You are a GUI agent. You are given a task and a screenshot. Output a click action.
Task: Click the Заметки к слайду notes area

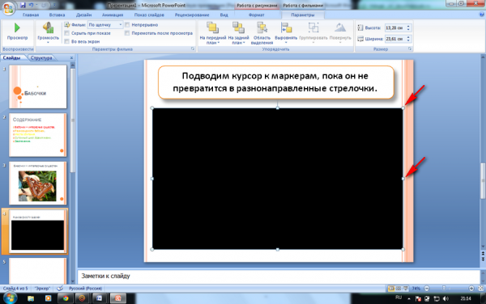click(279, 276)
